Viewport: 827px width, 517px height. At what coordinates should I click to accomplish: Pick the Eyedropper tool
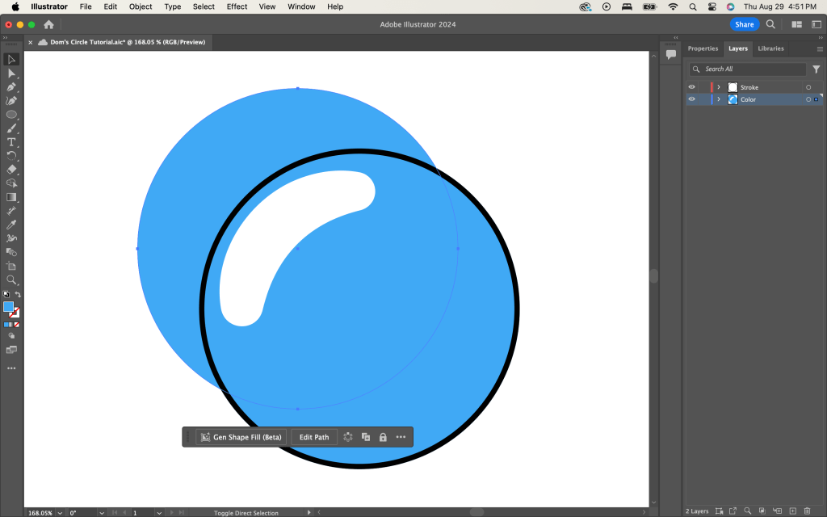[11, 225]
